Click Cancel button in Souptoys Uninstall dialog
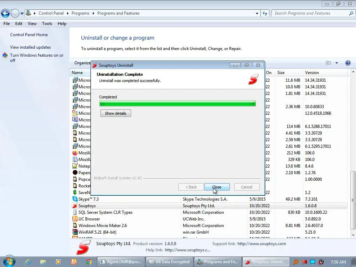 (x=246, y=187)
